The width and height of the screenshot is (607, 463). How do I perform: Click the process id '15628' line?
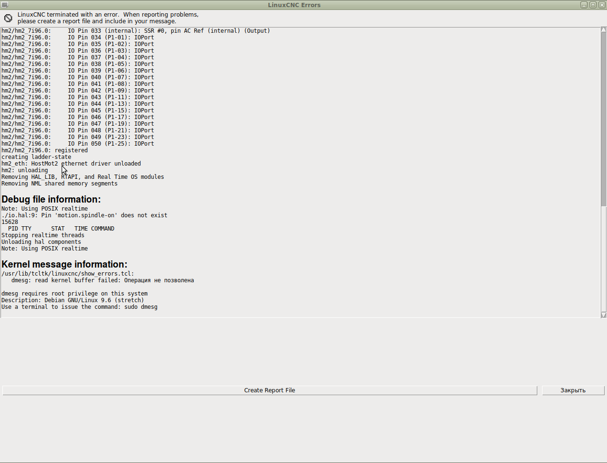tap(10, 222)
